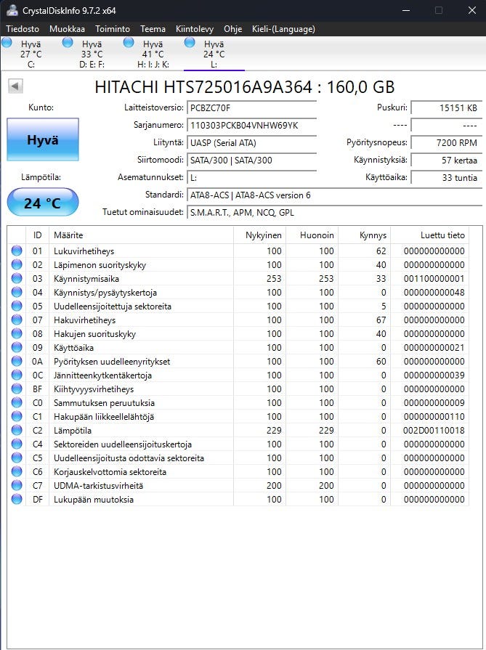Click the 24 °C temperature indicator

pyautogui.click(x=42, y=203)
